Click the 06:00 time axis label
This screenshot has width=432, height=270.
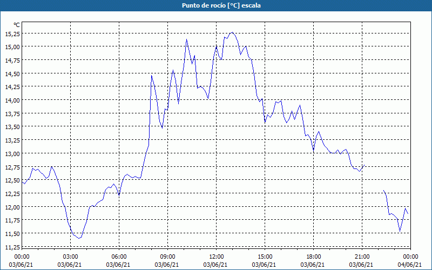[x=119, y=257]
